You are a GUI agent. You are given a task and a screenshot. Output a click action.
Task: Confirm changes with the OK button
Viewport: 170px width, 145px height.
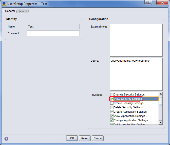pyautogui.click(x=72, y=138)
